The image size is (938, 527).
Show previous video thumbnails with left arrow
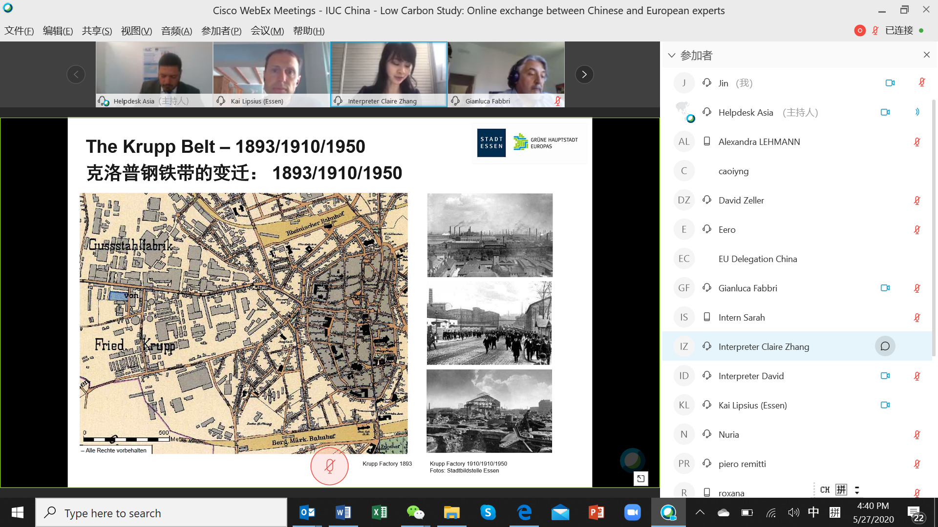[76, 74]
